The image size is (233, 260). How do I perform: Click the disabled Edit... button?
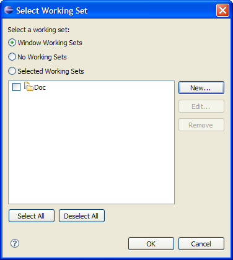(x=201, y=106)
